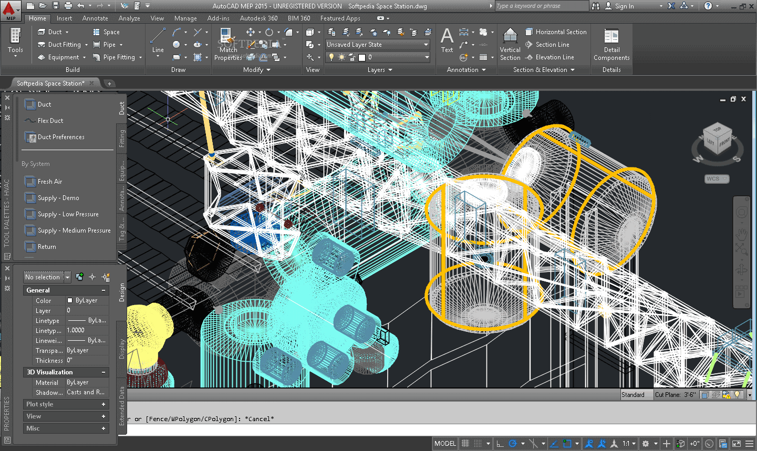This screenshot has height=451, width=757.
Task: Open the Detail Components palette
Action: [x=611, y=40]
